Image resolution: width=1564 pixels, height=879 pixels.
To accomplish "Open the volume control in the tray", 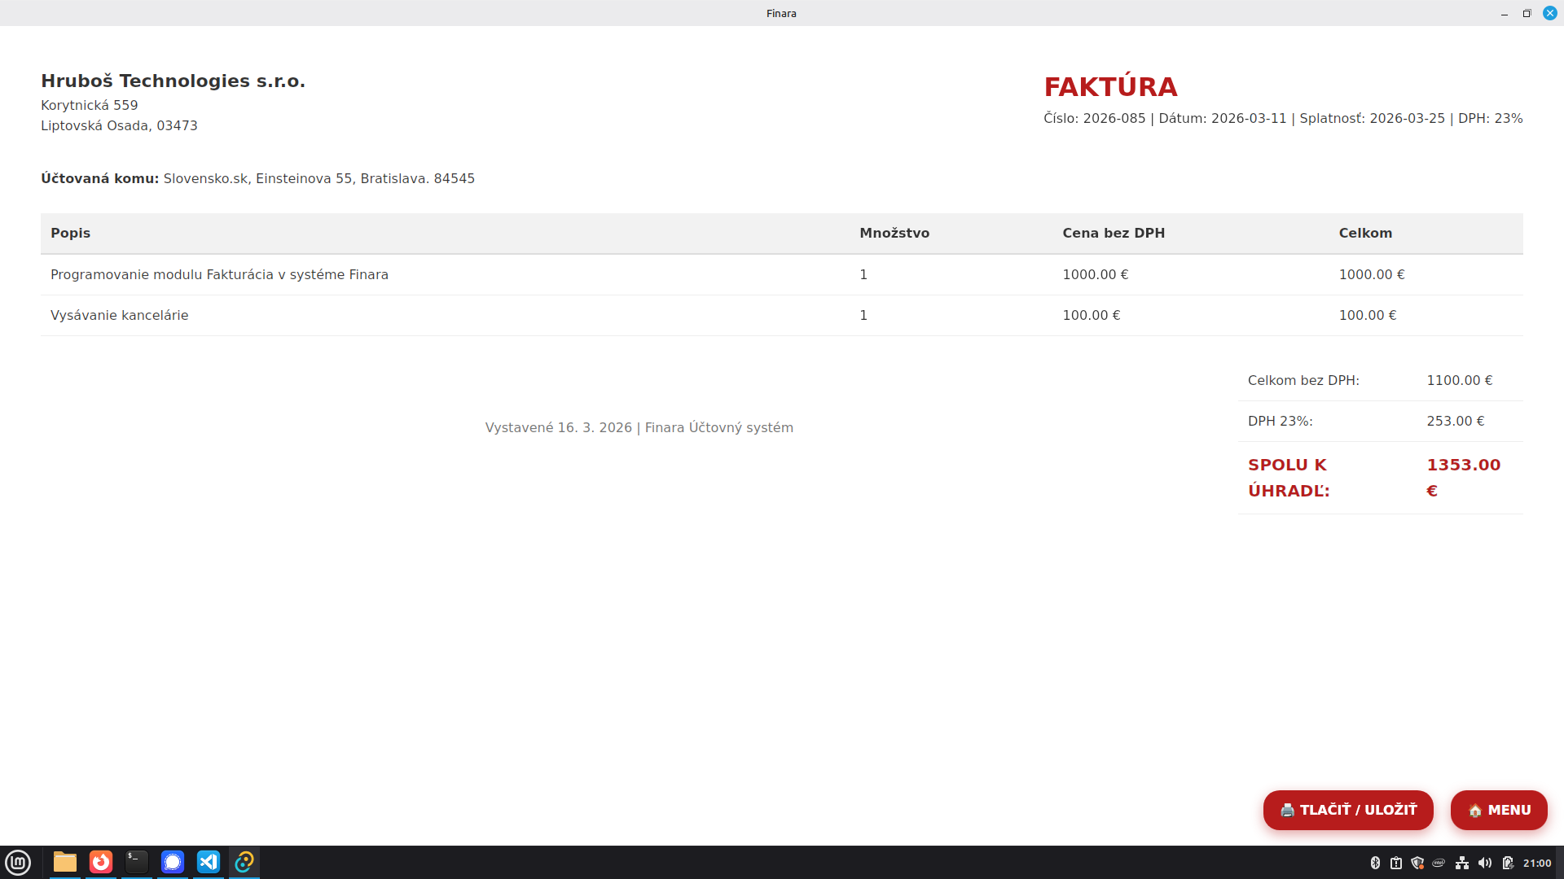I will (x=1484, y=863).
